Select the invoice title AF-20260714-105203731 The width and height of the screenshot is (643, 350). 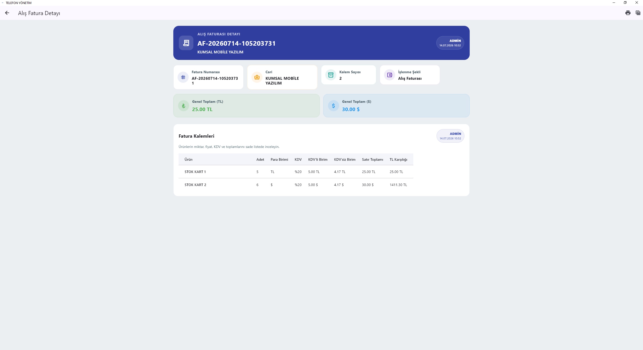[x=236, y=43]
